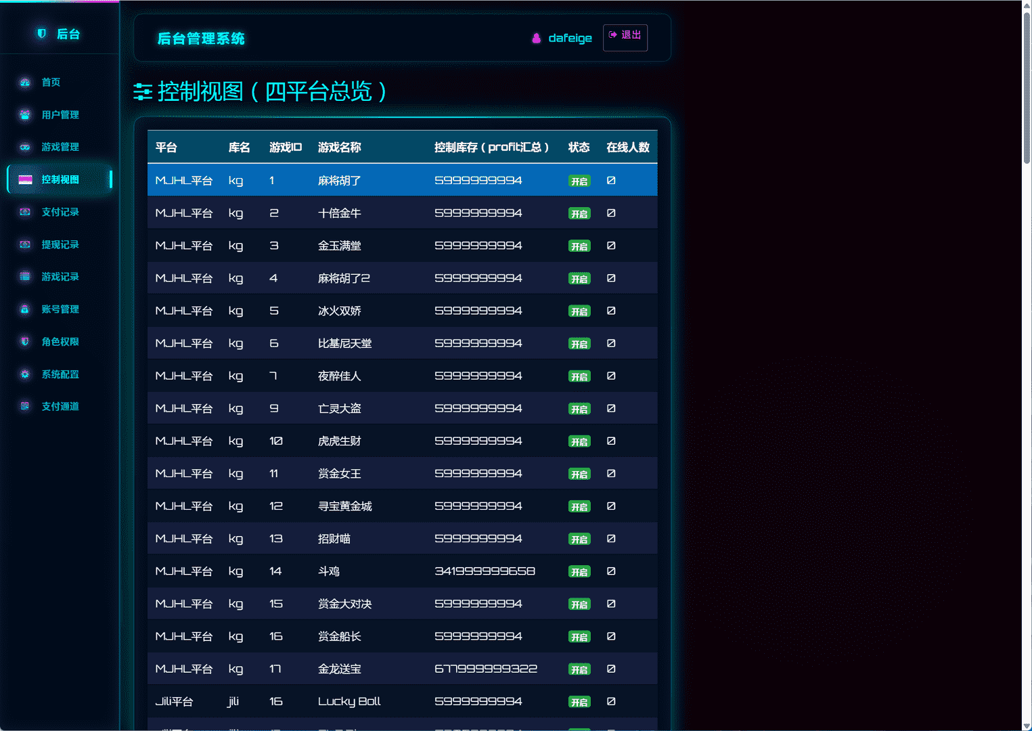This screenshot has width=1032, height=731.
Task: Toggle 开启 status for 斗鸡 row
Action: point(579,572)
